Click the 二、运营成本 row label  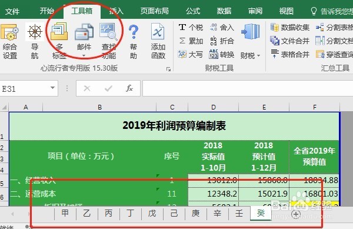[x=33, y=194]
